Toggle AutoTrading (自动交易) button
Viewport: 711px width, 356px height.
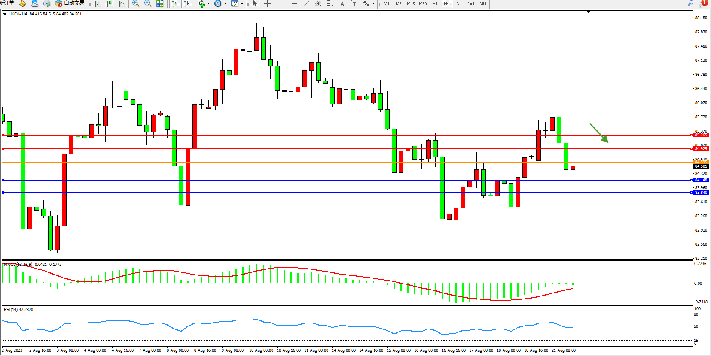70,3
